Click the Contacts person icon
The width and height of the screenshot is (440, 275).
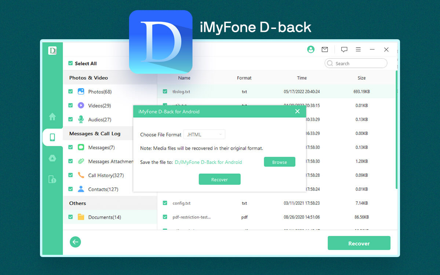click(81, 189)
